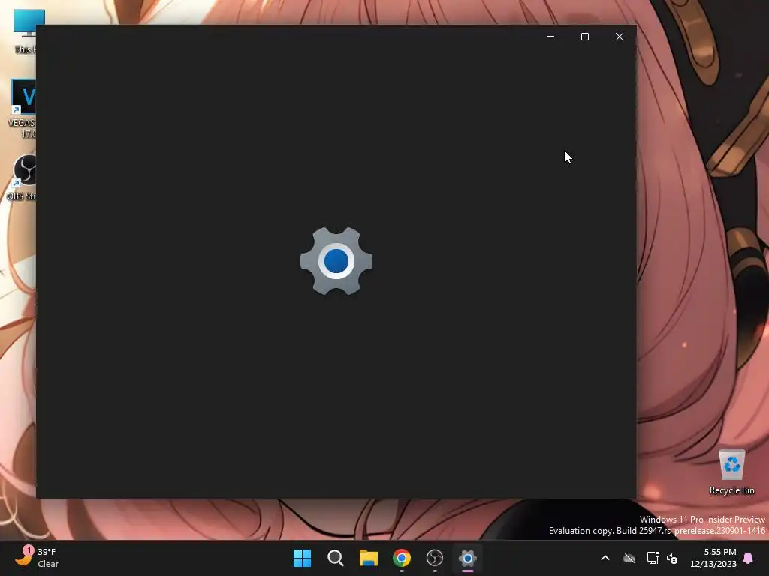Select the This PC desktop icon
This screenshot has height=576, width=769.
pyautogui.click(x=25, y=31)
